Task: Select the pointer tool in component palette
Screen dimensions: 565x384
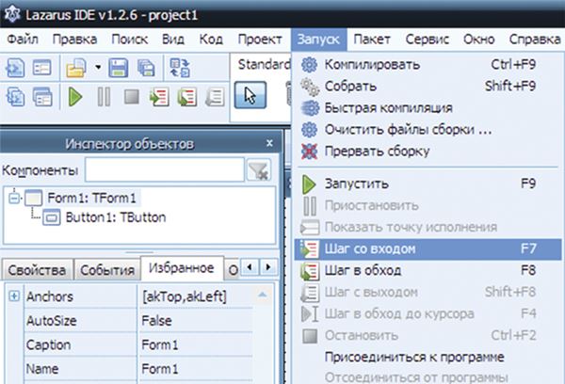Action: point(250,95)
